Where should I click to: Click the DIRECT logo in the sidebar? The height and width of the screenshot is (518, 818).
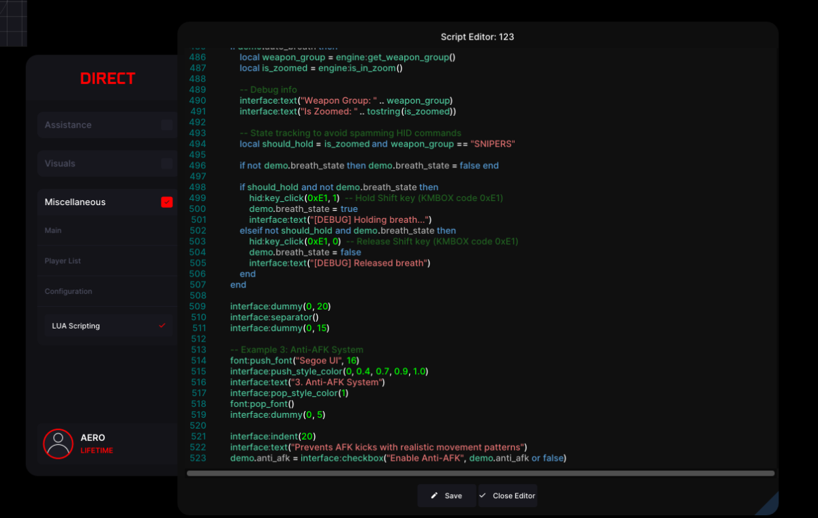click(108, 78)
